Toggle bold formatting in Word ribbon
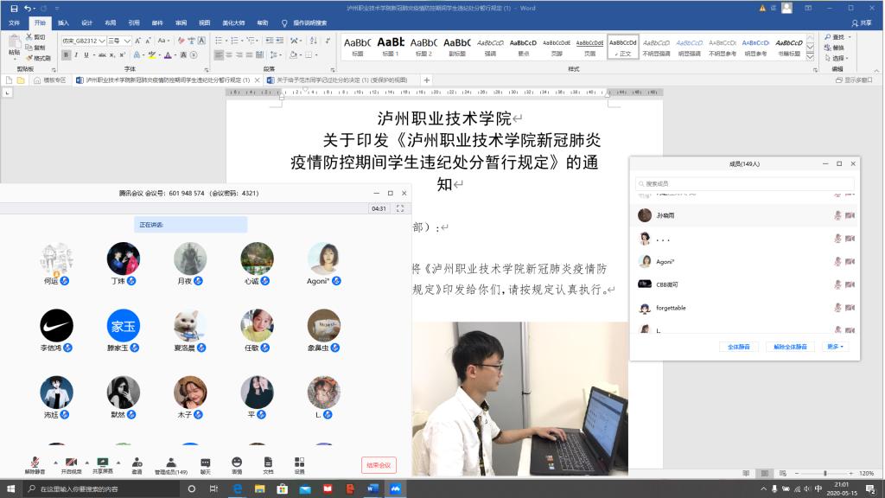 (x=65, y=54)
